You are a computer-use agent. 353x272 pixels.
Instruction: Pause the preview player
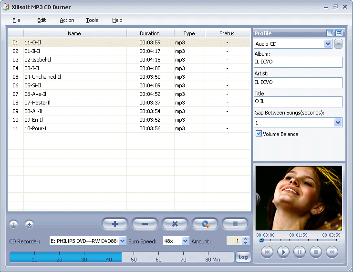(300, 251)
